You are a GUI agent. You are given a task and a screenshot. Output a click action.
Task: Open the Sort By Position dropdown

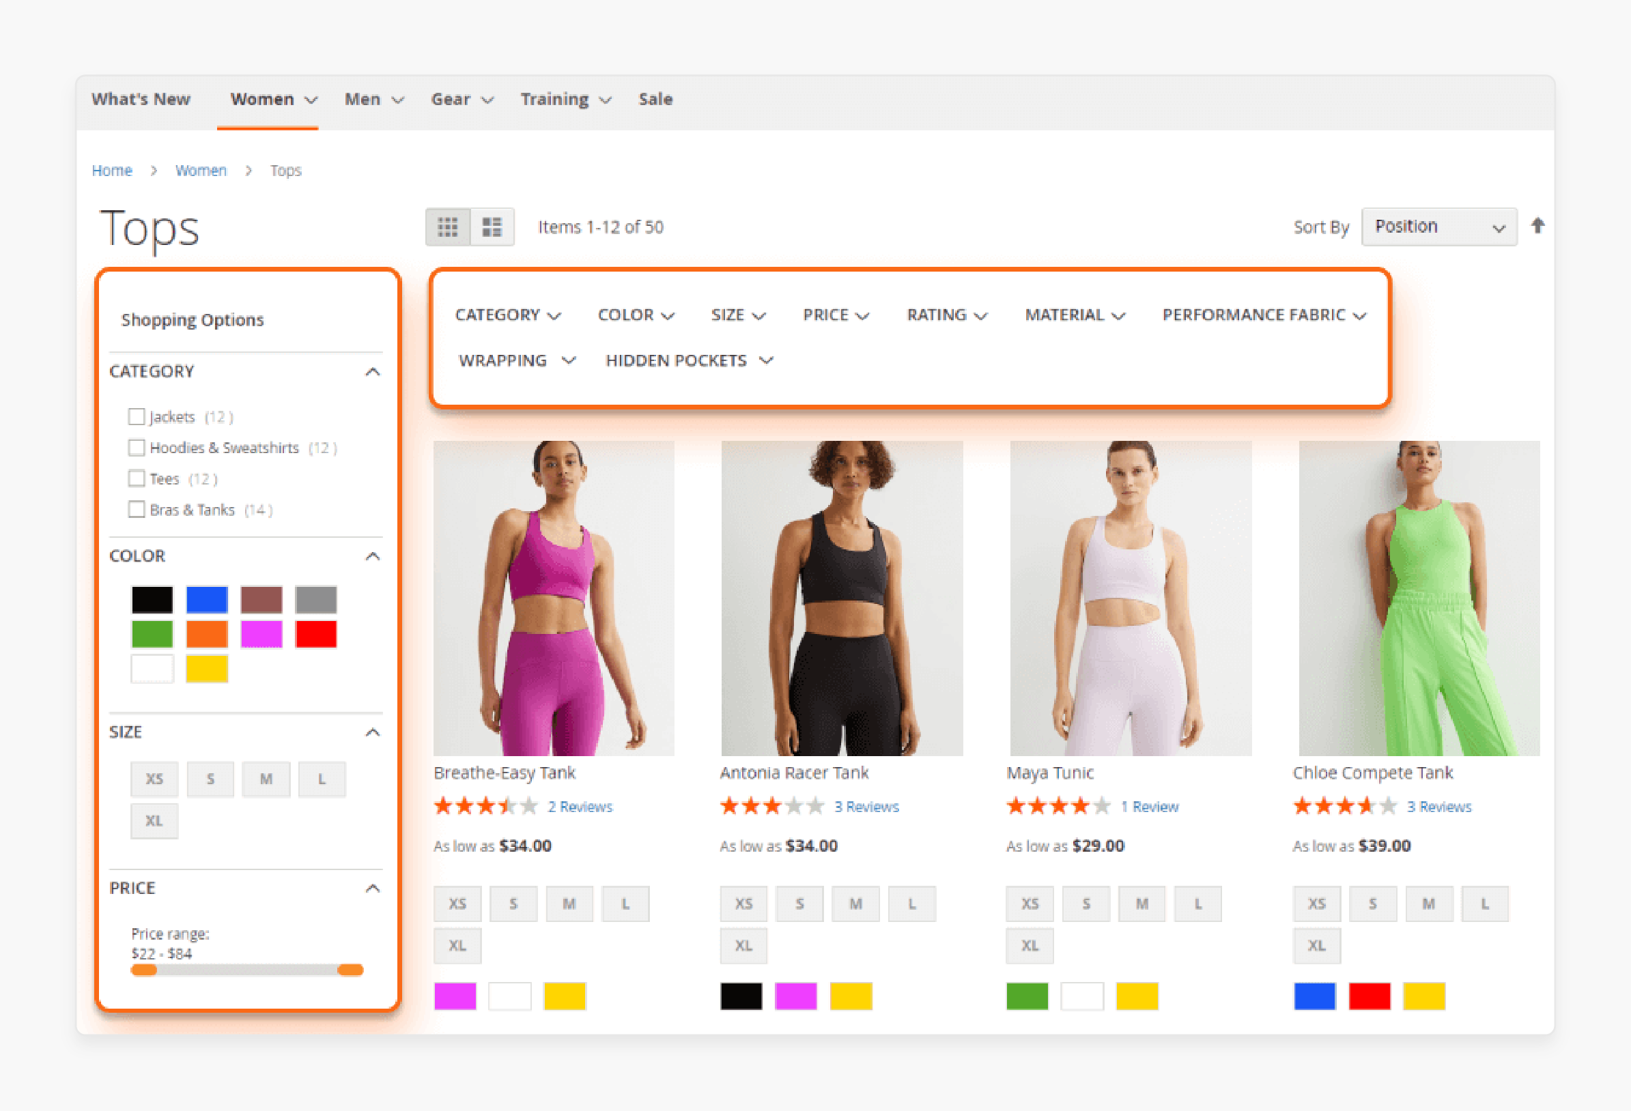(x=1439, y=227)
